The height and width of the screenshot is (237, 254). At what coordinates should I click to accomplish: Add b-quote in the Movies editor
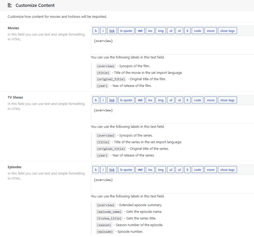tap(126, 31)
